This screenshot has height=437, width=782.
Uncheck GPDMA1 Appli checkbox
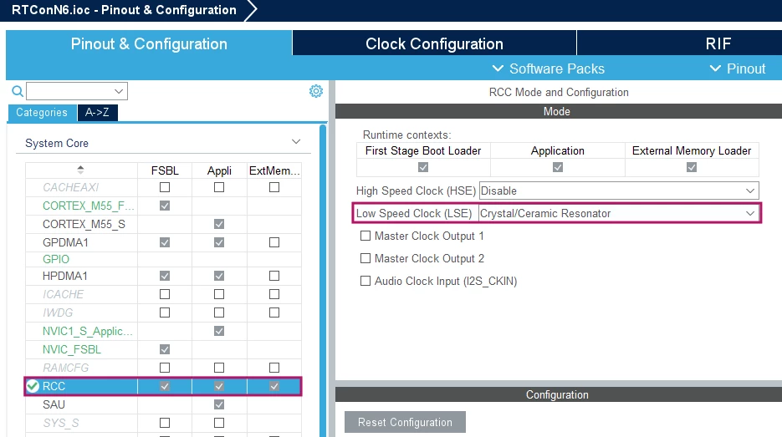pyautogui.click(x=219, y=242)
